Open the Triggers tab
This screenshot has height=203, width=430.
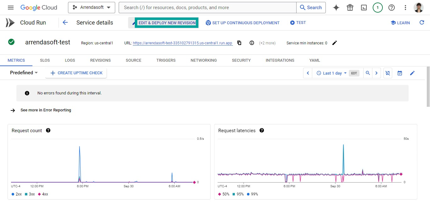click(166, 60)
